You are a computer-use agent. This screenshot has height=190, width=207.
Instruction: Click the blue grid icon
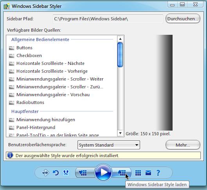click(x=138, y=172)
